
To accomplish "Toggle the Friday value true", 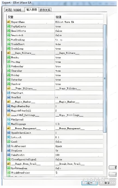I will point(79,75).
